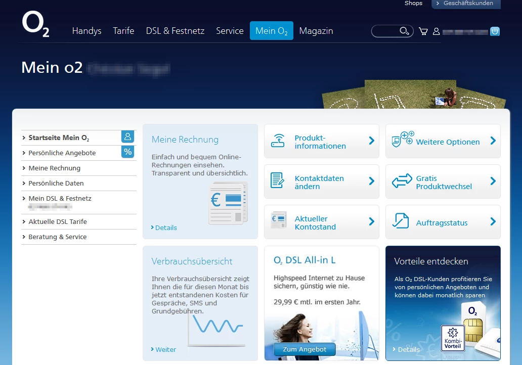Screen dimensions: 522x365
Task: Click the Meine Rechnung card heading
Action: click(x=185, y=140)
